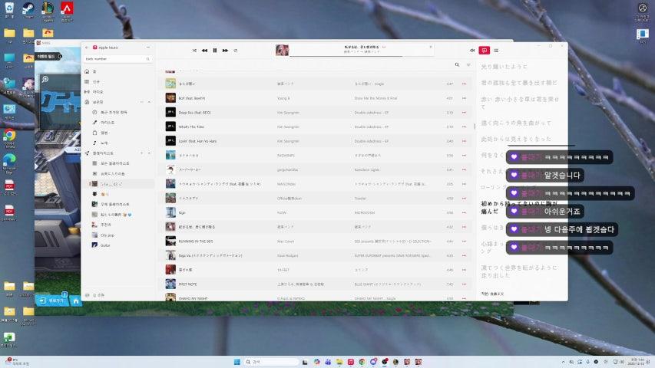Screen dimensions: 655x368
Task: Open the sort dropdown arrow above the song list
Action: tap(468, 65)
